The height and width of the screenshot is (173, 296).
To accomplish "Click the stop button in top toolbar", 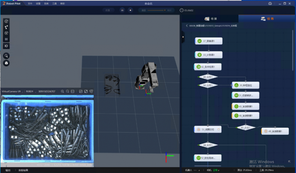I will [130, 10].
